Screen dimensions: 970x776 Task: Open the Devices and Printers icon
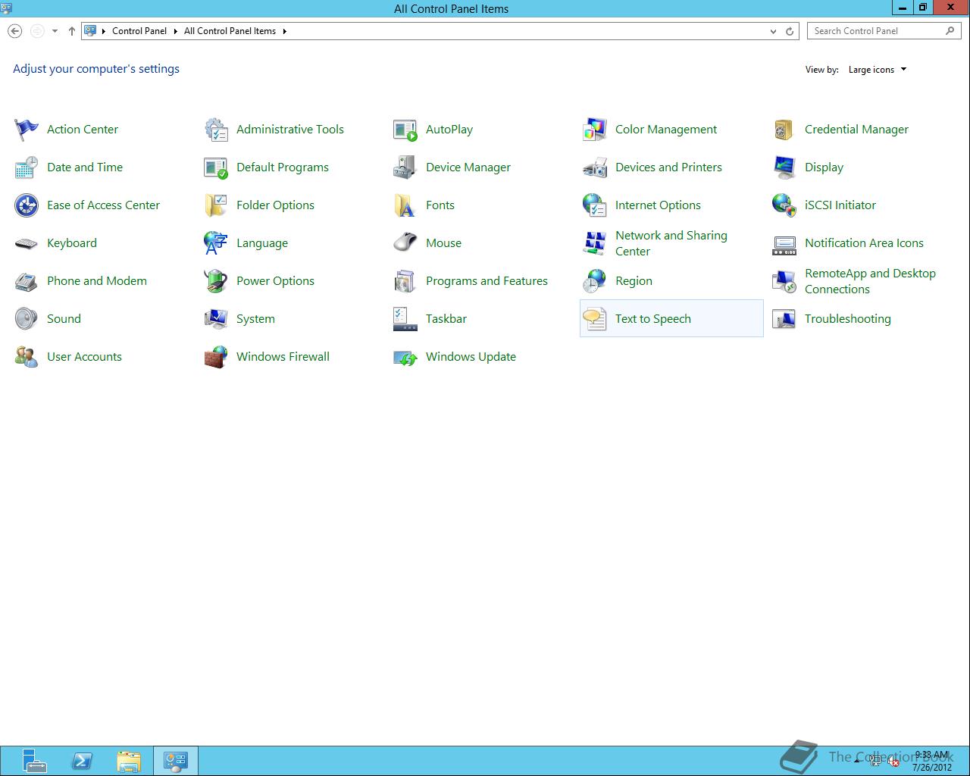point(595,167)
